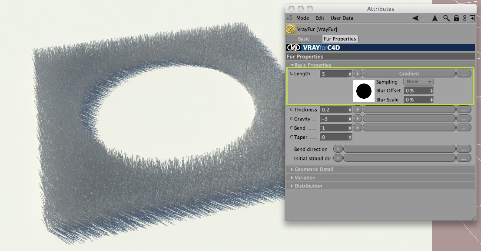Toggle the Taper animation dot
Viewport: 481px width, 251px height.
(292, 137)
